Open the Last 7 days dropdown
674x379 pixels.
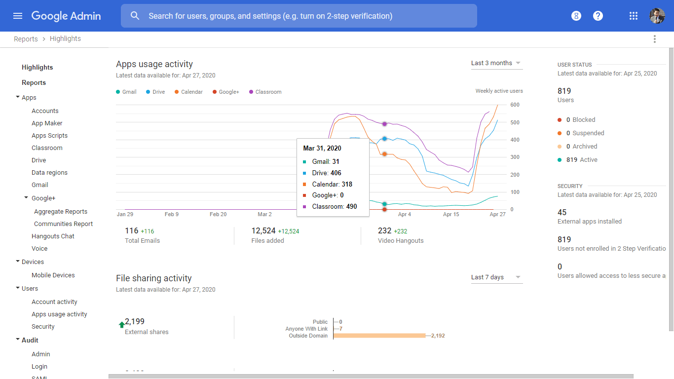(496, 277)
